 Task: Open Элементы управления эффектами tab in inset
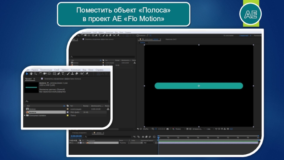click(x=62, y=79)
